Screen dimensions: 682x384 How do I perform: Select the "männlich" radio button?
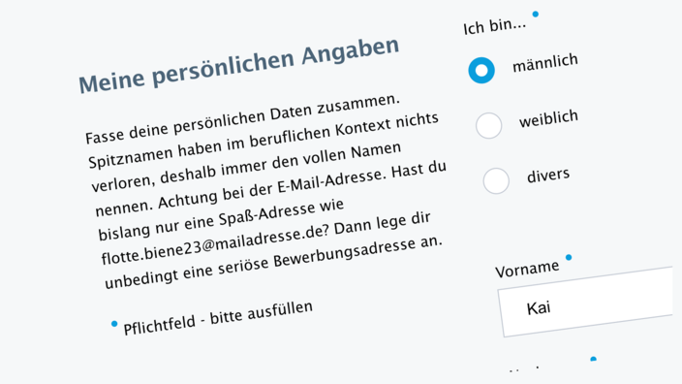click(481, 70)
